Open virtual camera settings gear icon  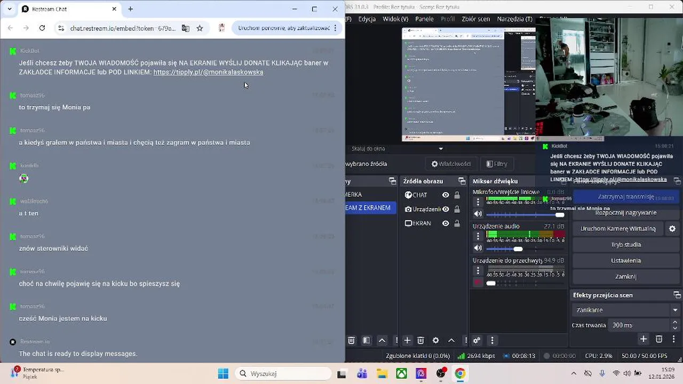(672, 229)
